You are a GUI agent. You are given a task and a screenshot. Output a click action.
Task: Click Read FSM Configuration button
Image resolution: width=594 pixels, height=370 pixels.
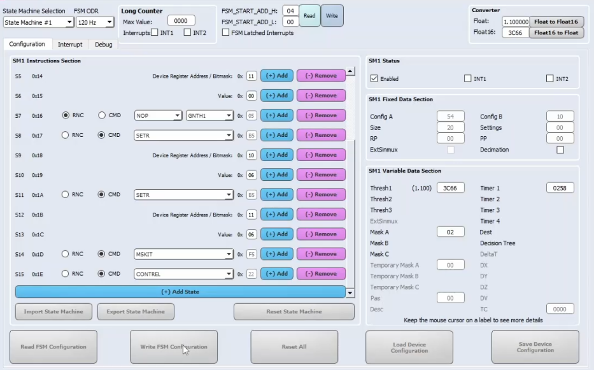click(x=53, y=347)
